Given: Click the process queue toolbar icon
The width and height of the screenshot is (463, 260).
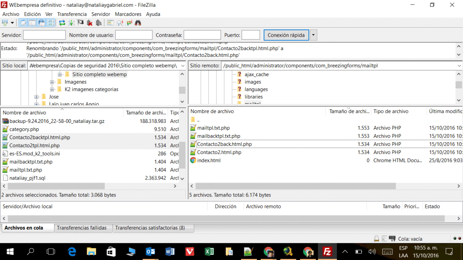Looking at the screenshot, I should (x=71, y=23).
